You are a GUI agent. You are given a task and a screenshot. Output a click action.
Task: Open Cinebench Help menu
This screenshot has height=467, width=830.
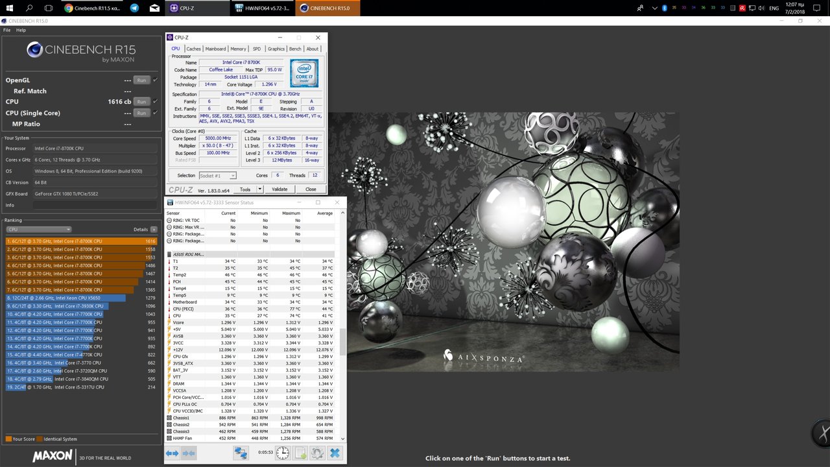click(x=21, y=30)
